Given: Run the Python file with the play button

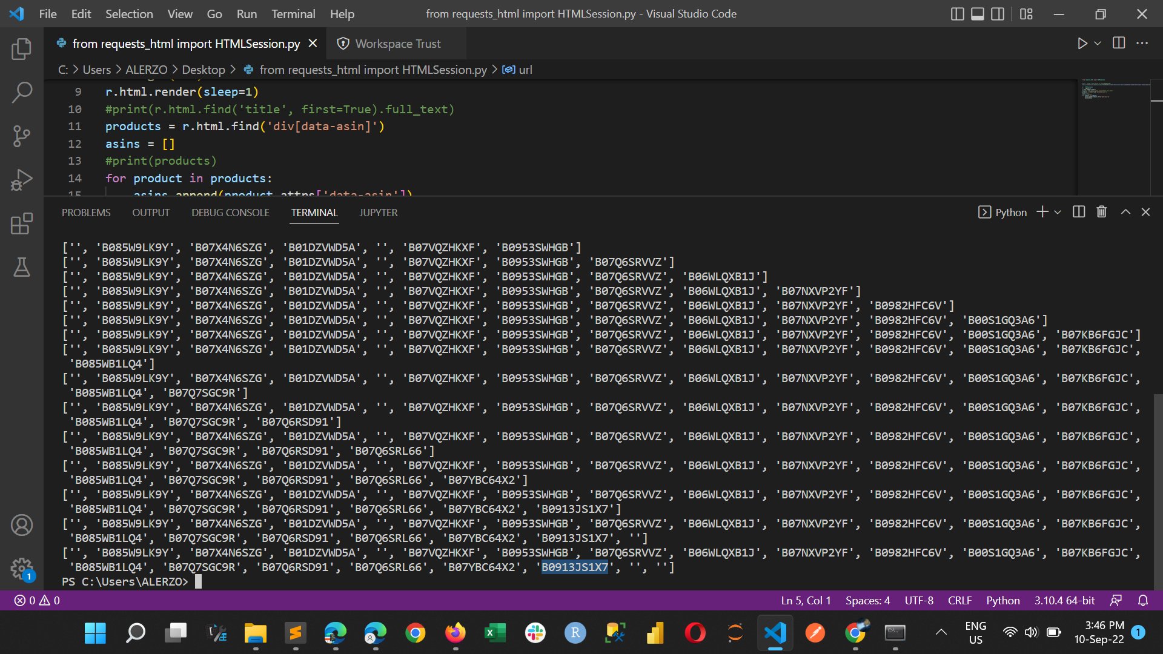Looking at the screenshot, I should tap(1083, 43).
